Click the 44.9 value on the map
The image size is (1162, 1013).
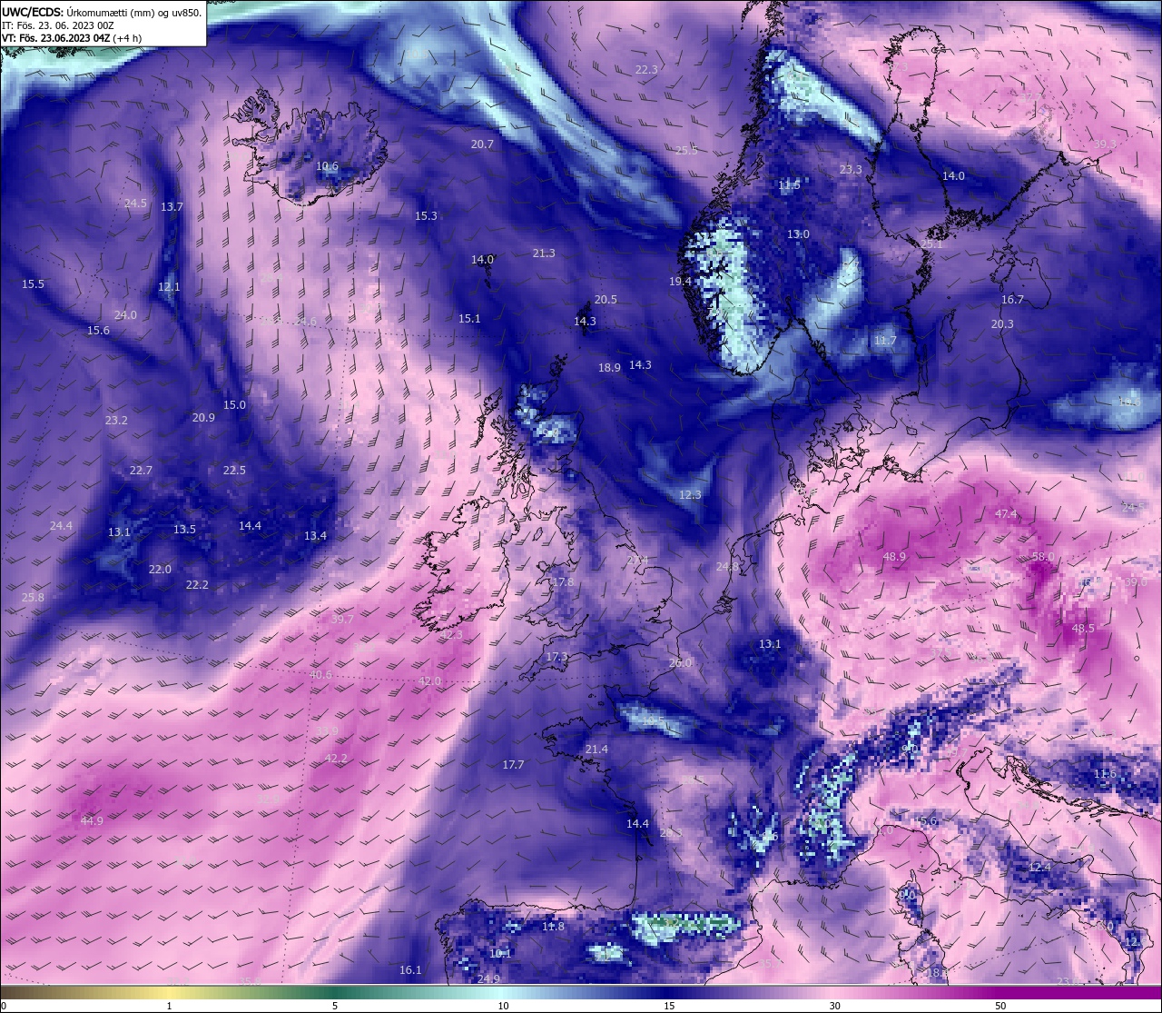click(x=92, y=821)
